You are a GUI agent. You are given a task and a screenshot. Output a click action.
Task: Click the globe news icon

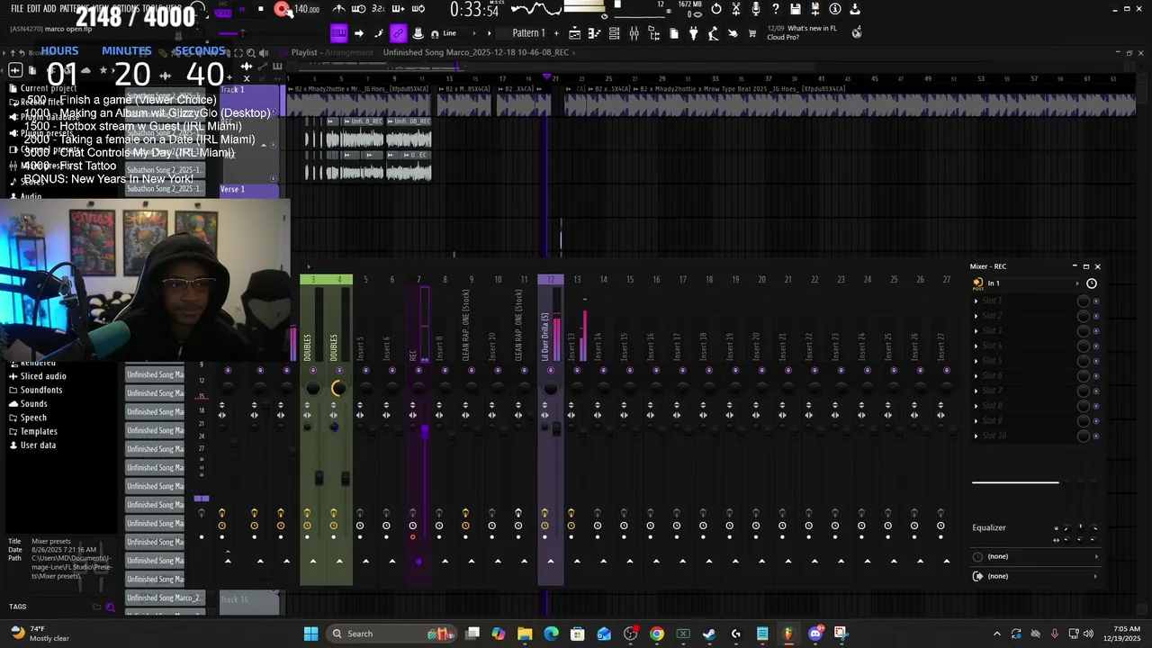pyautogui.click(x=857, y=32)
